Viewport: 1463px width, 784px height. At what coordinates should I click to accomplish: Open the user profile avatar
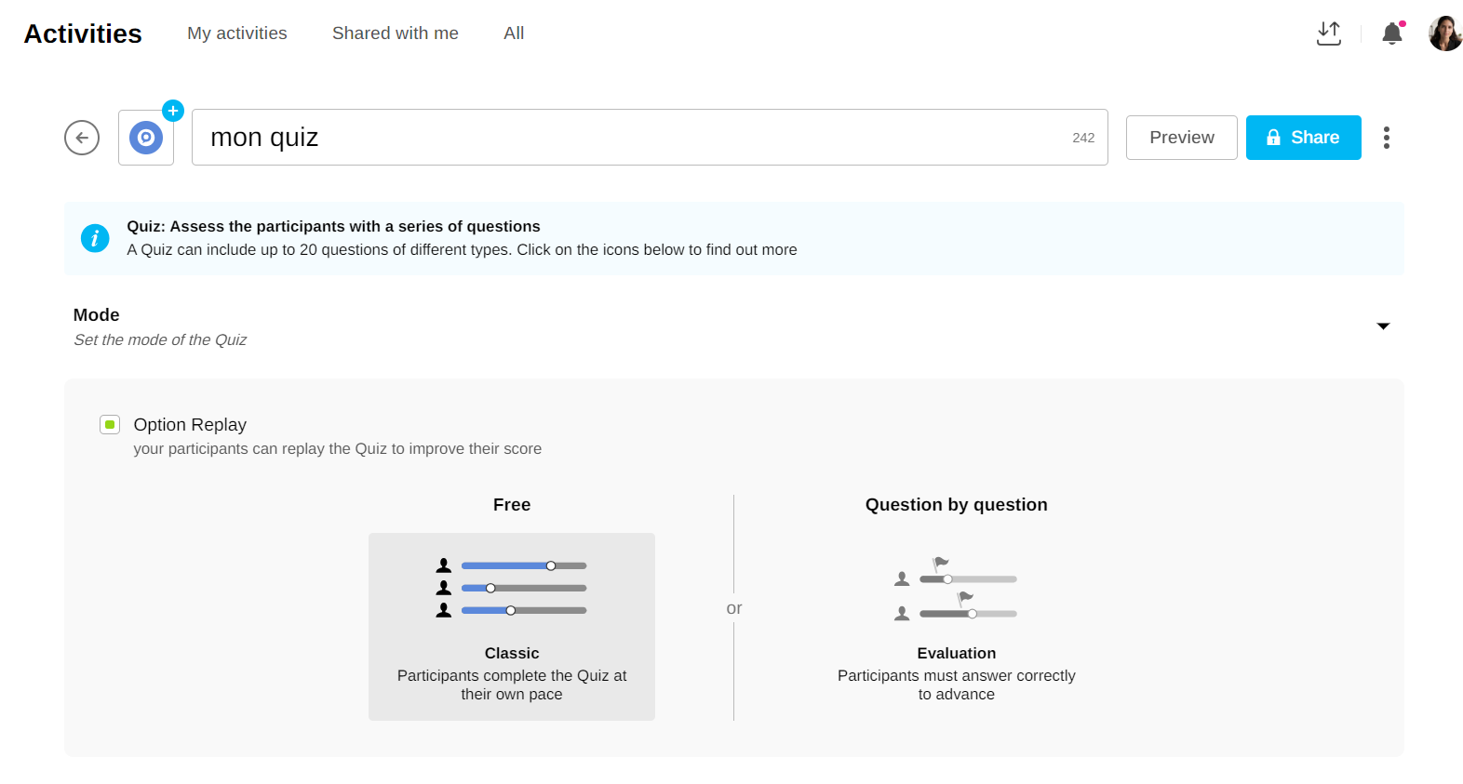click(1444, 33)
